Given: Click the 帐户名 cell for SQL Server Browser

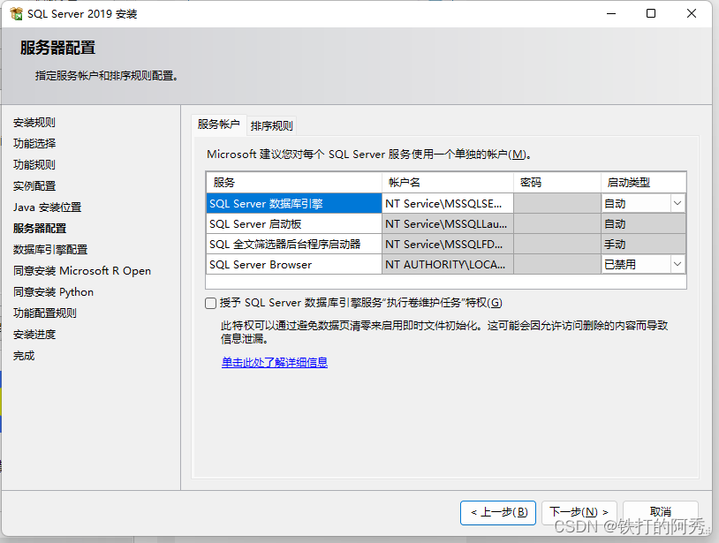Looking at the screenshot, I should (446, 264).
